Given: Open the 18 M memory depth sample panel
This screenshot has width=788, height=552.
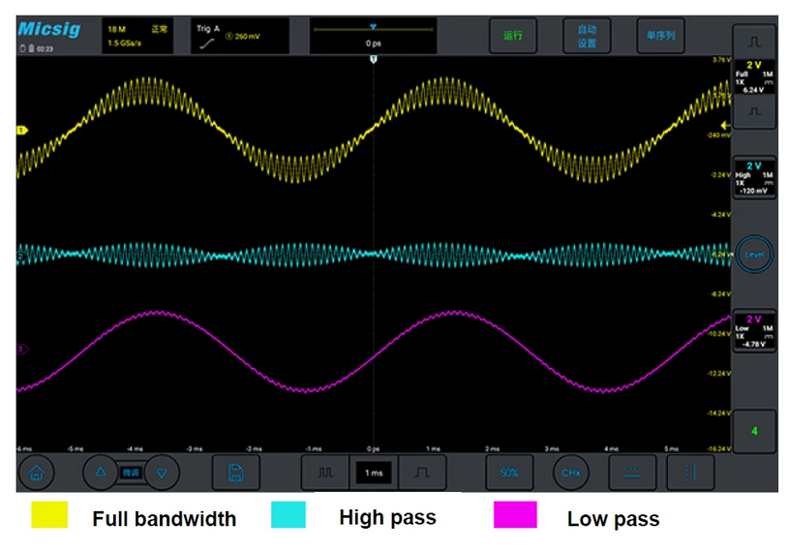Looking at the screenshot, I should [x=136, y=36].
